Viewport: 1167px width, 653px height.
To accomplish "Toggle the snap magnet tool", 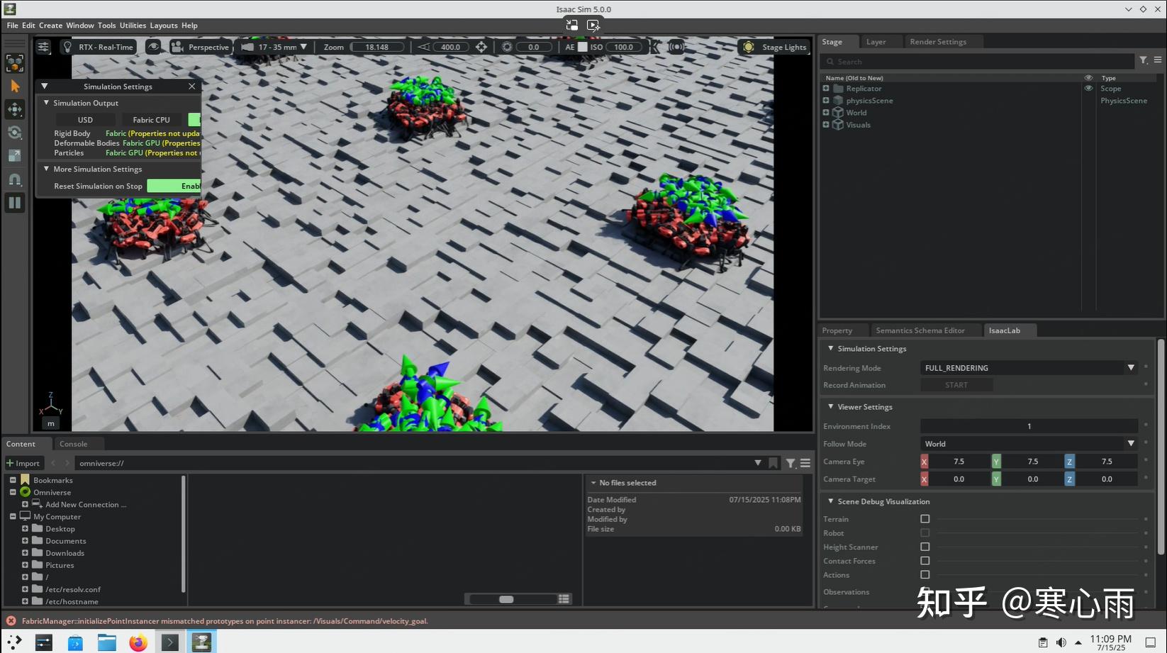I will [14, 179].
